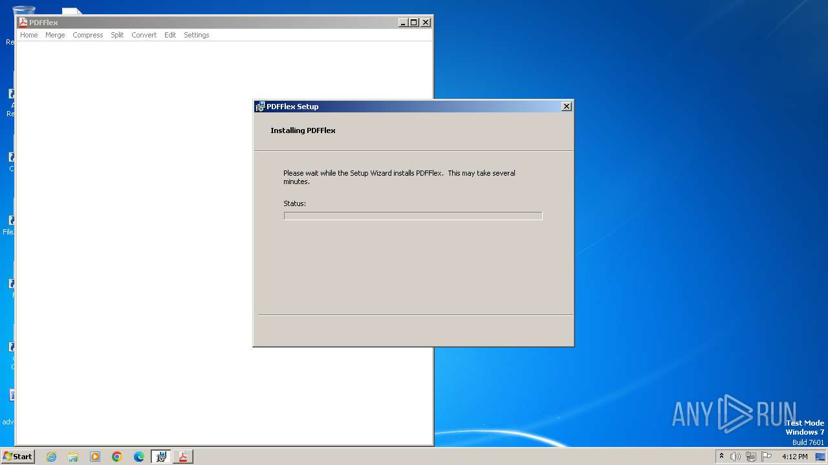Open the Home menu in PDFFlex

(28, 35)
